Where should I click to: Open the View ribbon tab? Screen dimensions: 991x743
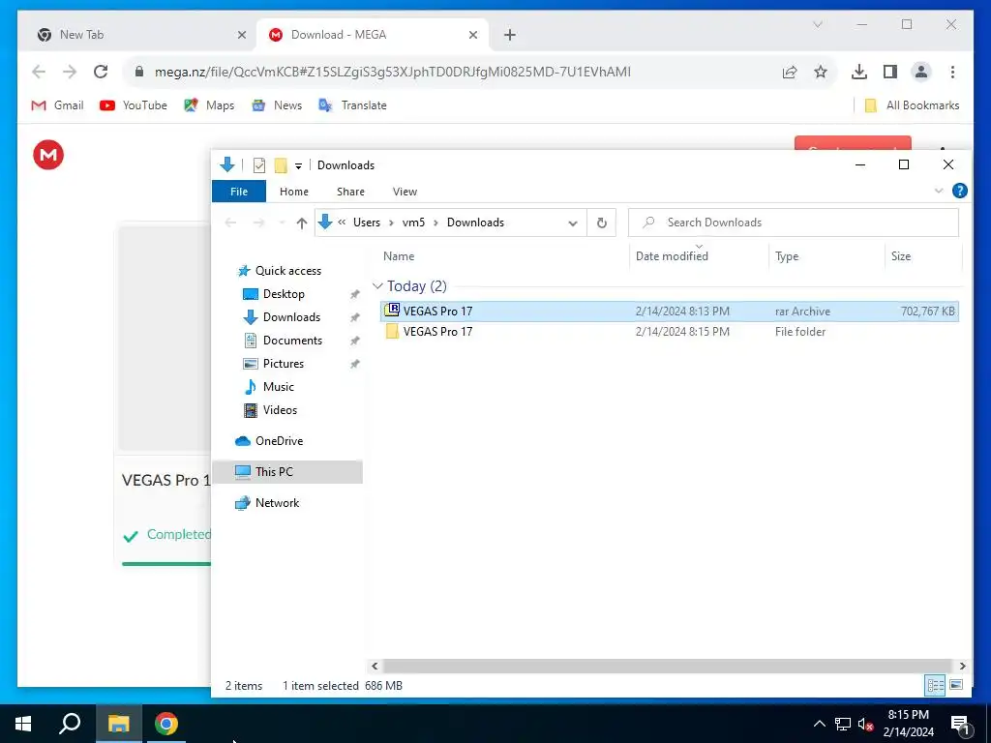(x=405, y=192)
